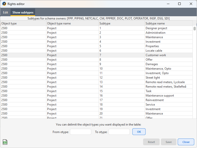Click the Subtype column header
This screenshot has height=148, width=197.
(x=121, y=23)
